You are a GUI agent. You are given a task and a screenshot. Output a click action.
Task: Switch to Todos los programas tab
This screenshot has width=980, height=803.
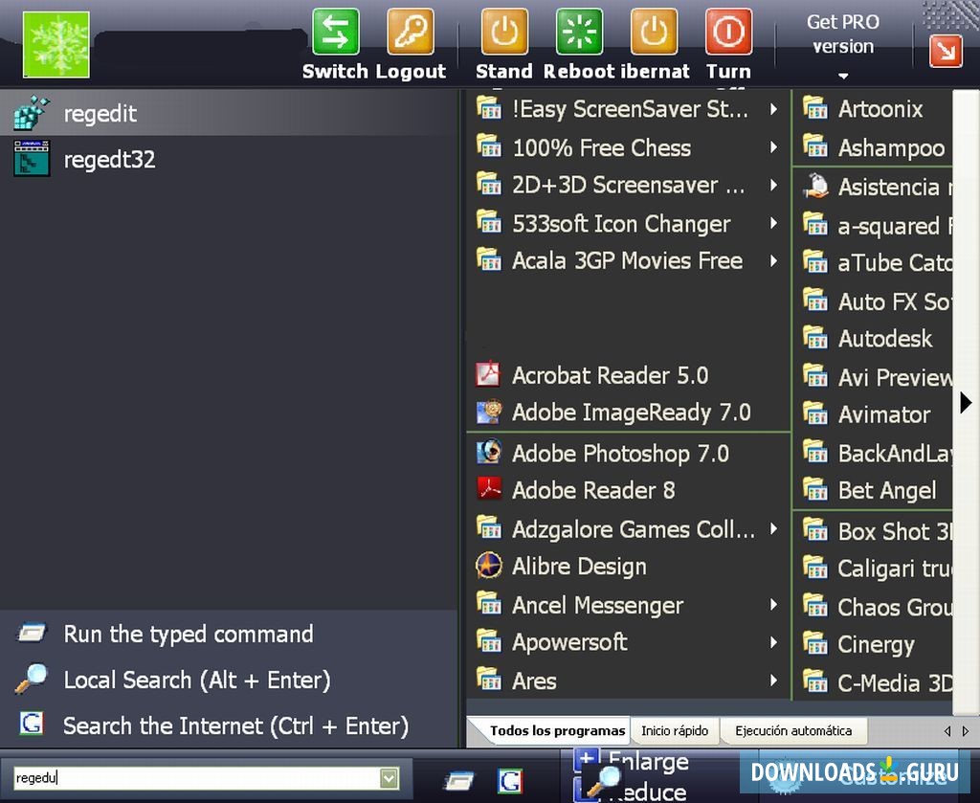(557, 730)
